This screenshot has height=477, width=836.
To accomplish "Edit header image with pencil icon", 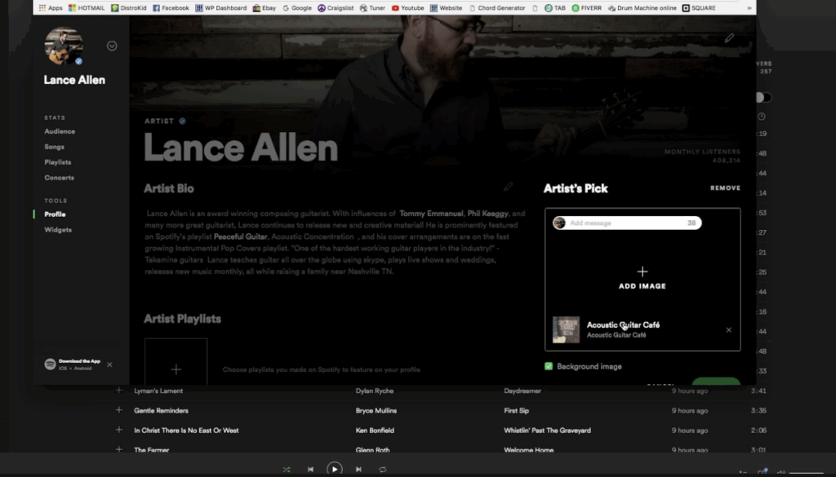I will click(x=729, y=38).
